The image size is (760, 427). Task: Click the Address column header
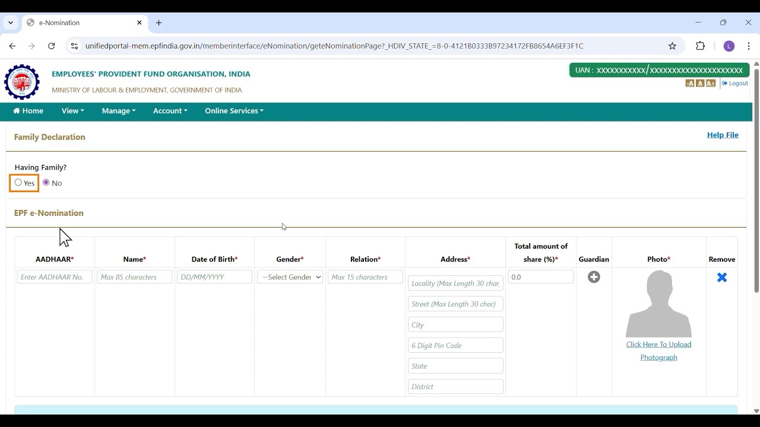[455, 259]
